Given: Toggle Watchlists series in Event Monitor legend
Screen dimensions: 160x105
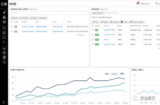Looking at the screenshot, I should pyautogui.click(x=114, y=74).
